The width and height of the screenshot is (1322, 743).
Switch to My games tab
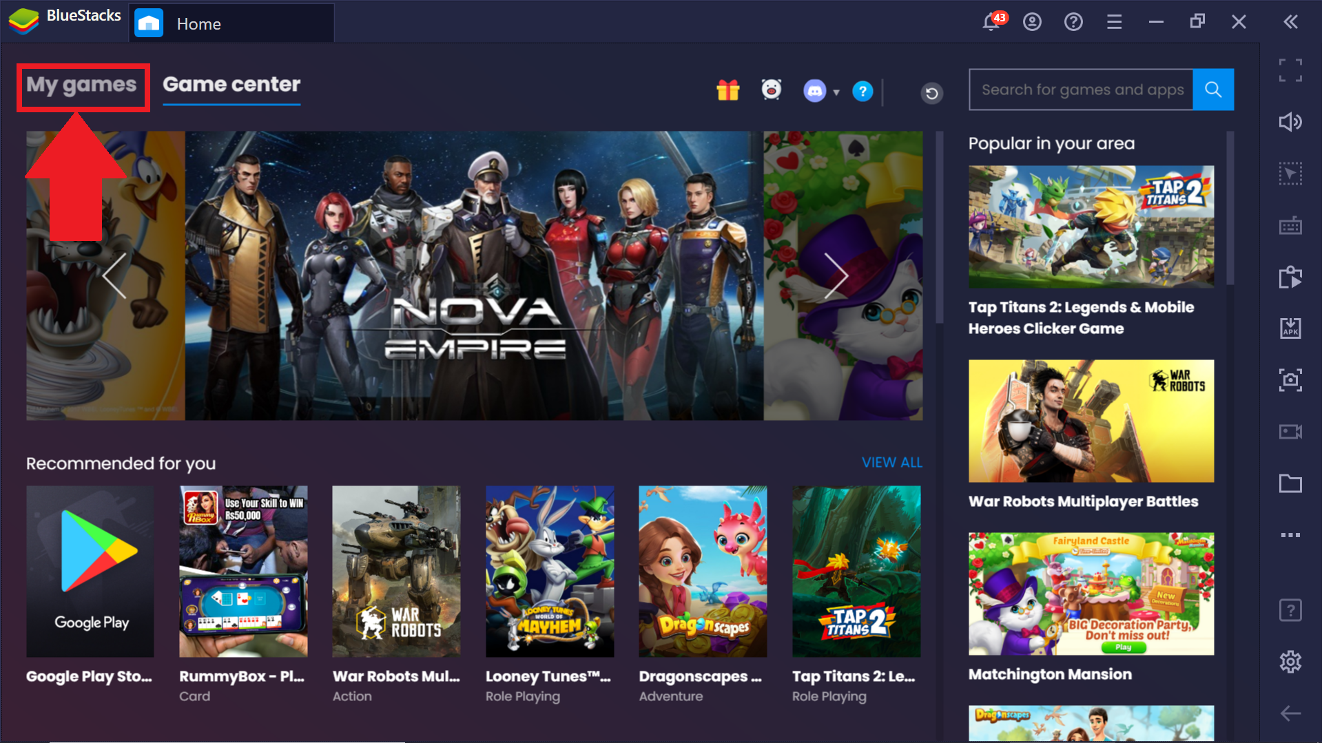(81, 85)
